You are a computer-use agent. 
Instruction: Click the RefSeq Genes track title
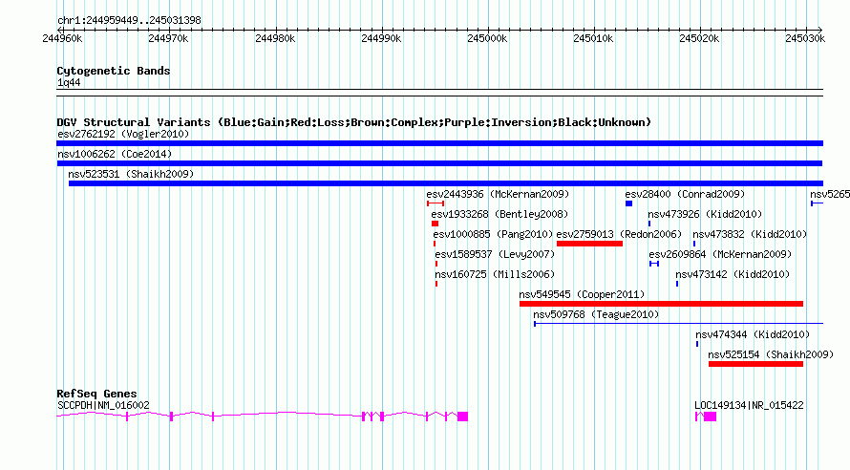pos(96,394)
